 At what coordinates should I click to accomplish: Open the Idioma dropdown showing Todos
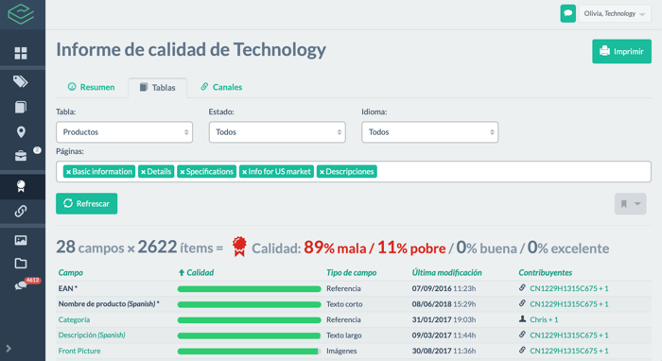coord(429,132)
